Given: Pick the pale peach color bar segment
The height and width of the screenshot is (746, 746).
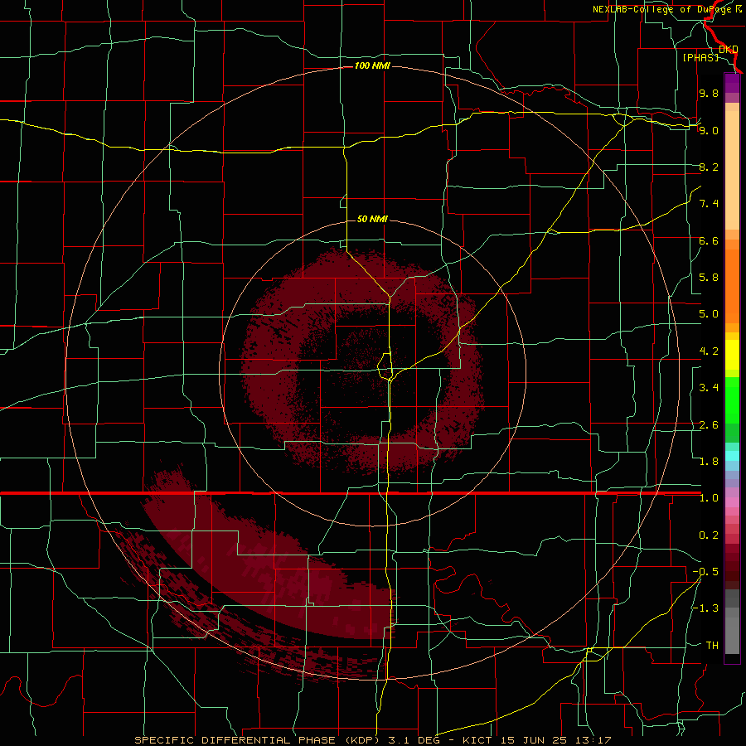Looking at the screenshot, I should coord(732,172).
